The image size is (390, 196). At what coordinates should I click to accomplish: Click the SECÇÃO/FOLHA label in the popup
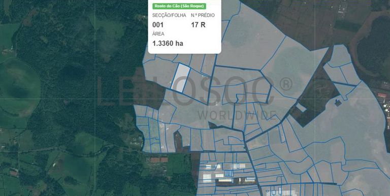pos(169,15)
